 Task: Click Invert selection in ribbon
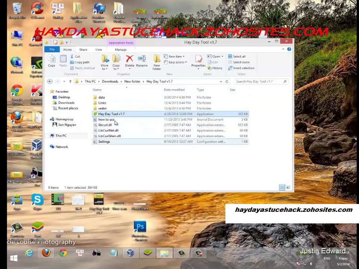pos(241,68)
